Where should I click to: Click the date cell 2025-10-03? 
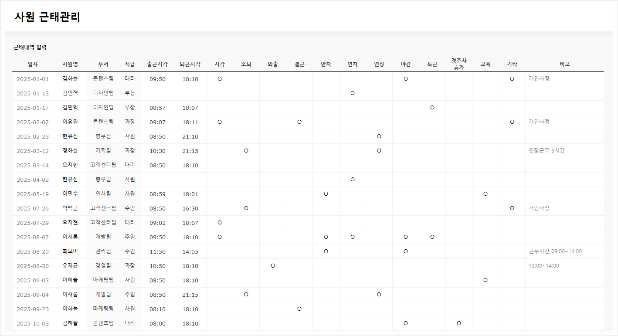tap(33, 323)
